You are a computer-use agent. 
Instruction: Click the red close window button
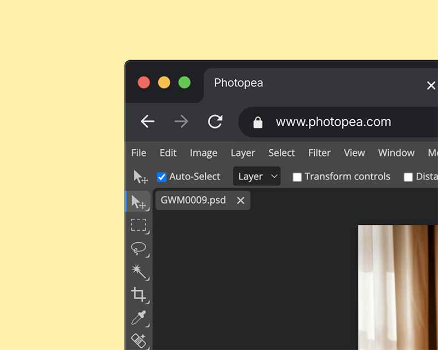144,83
